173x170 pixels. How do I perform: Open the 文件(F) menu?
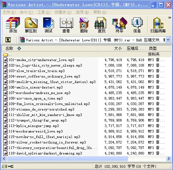(x=9, y=12)
